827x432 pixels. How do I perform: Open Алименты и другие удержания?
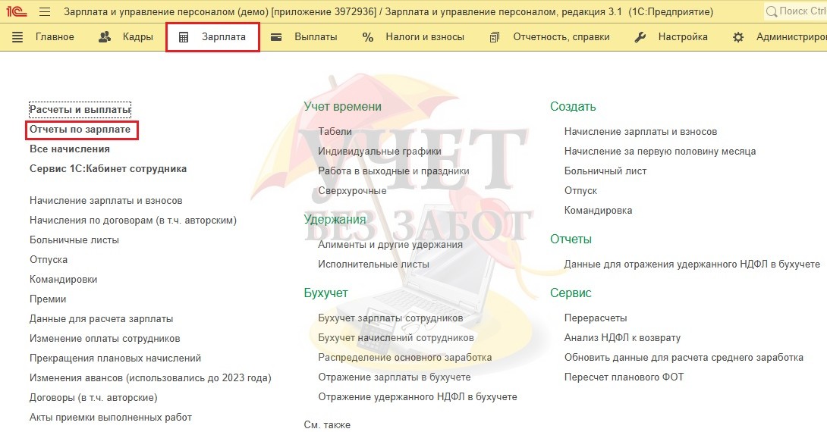coord(390,245)
